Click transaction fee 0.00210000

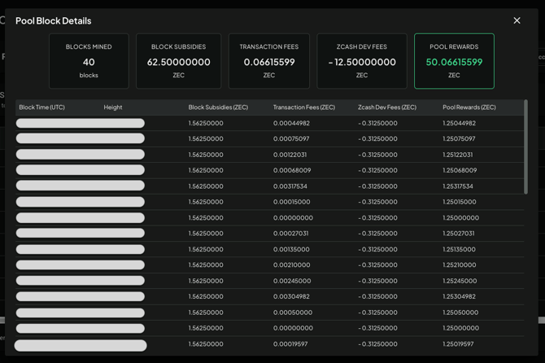(x=292, y=265)
